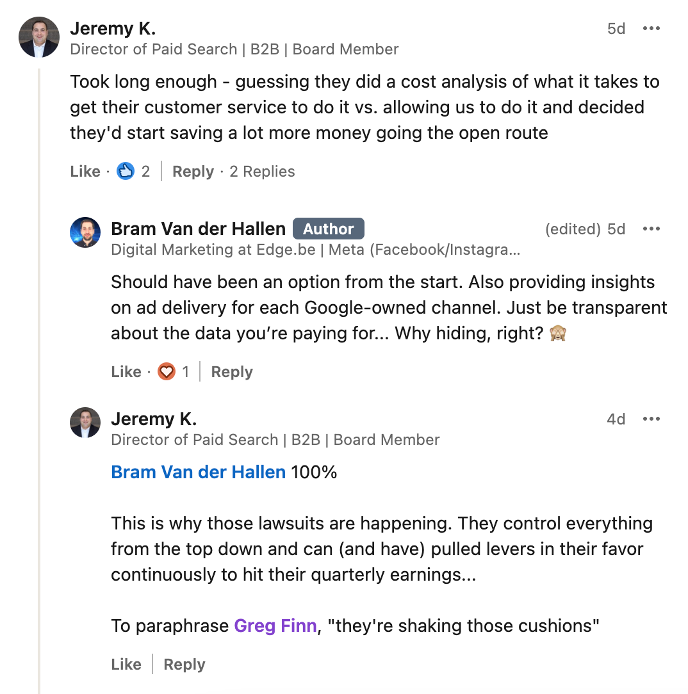Click heart reaction icon on Bram's reply

click(167, 371)
